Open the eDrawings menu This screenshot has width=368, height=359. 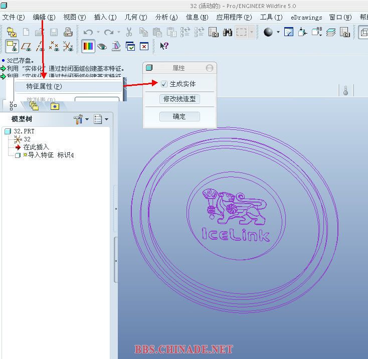306,18
